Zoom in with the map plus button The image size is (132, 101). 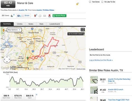tap(4, 36)
